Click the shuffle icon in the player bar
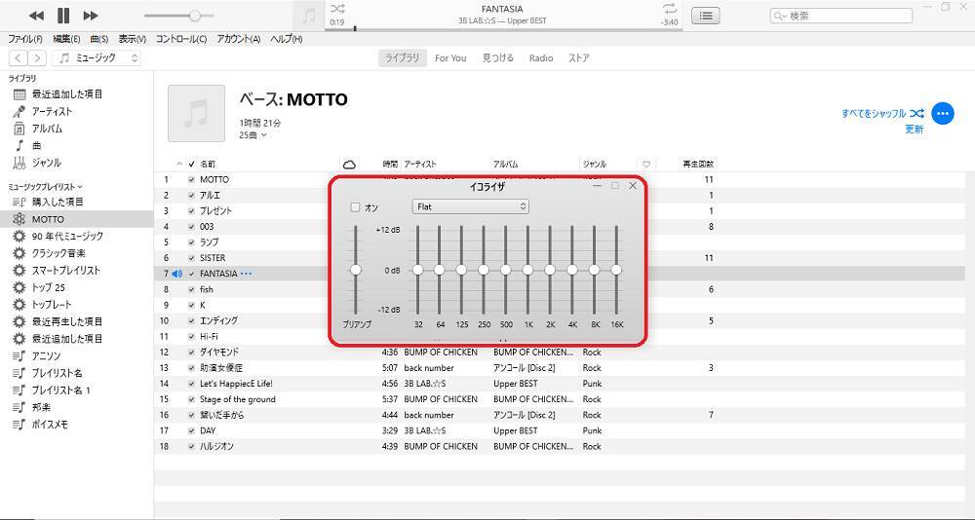The height and width of the screenshot is (520, 975). click(338, 8)
